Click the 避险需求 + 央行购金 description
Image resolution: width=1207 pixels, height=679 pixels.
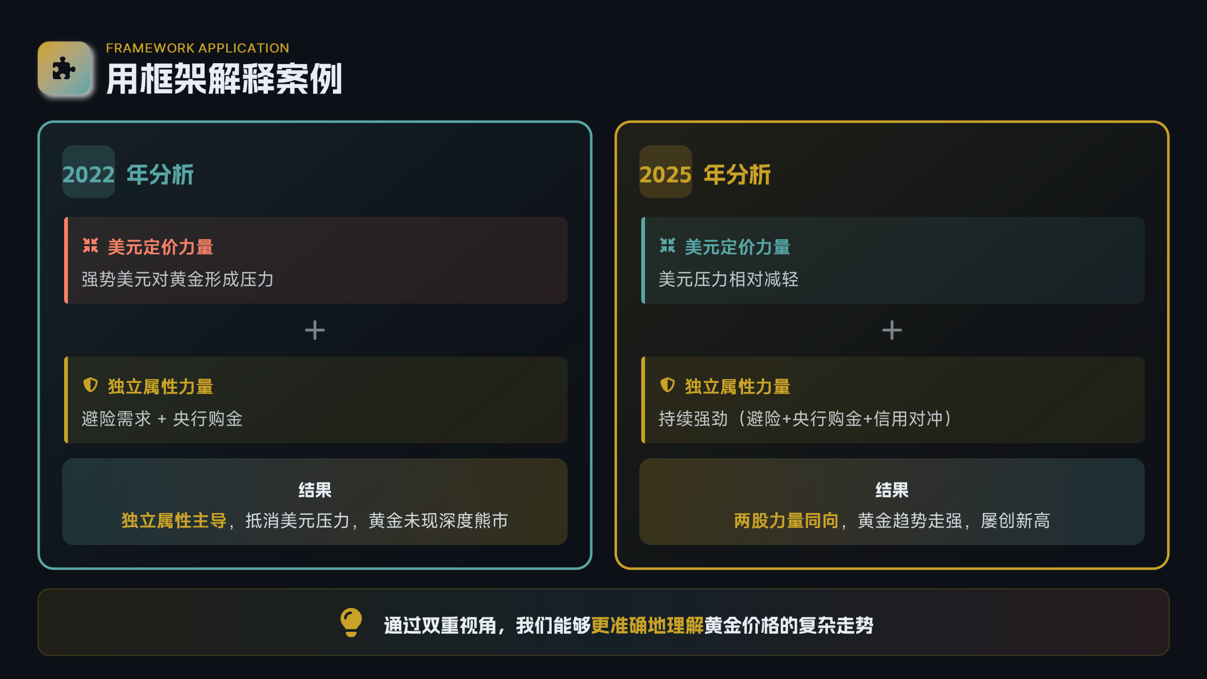(x=162, y=419)
